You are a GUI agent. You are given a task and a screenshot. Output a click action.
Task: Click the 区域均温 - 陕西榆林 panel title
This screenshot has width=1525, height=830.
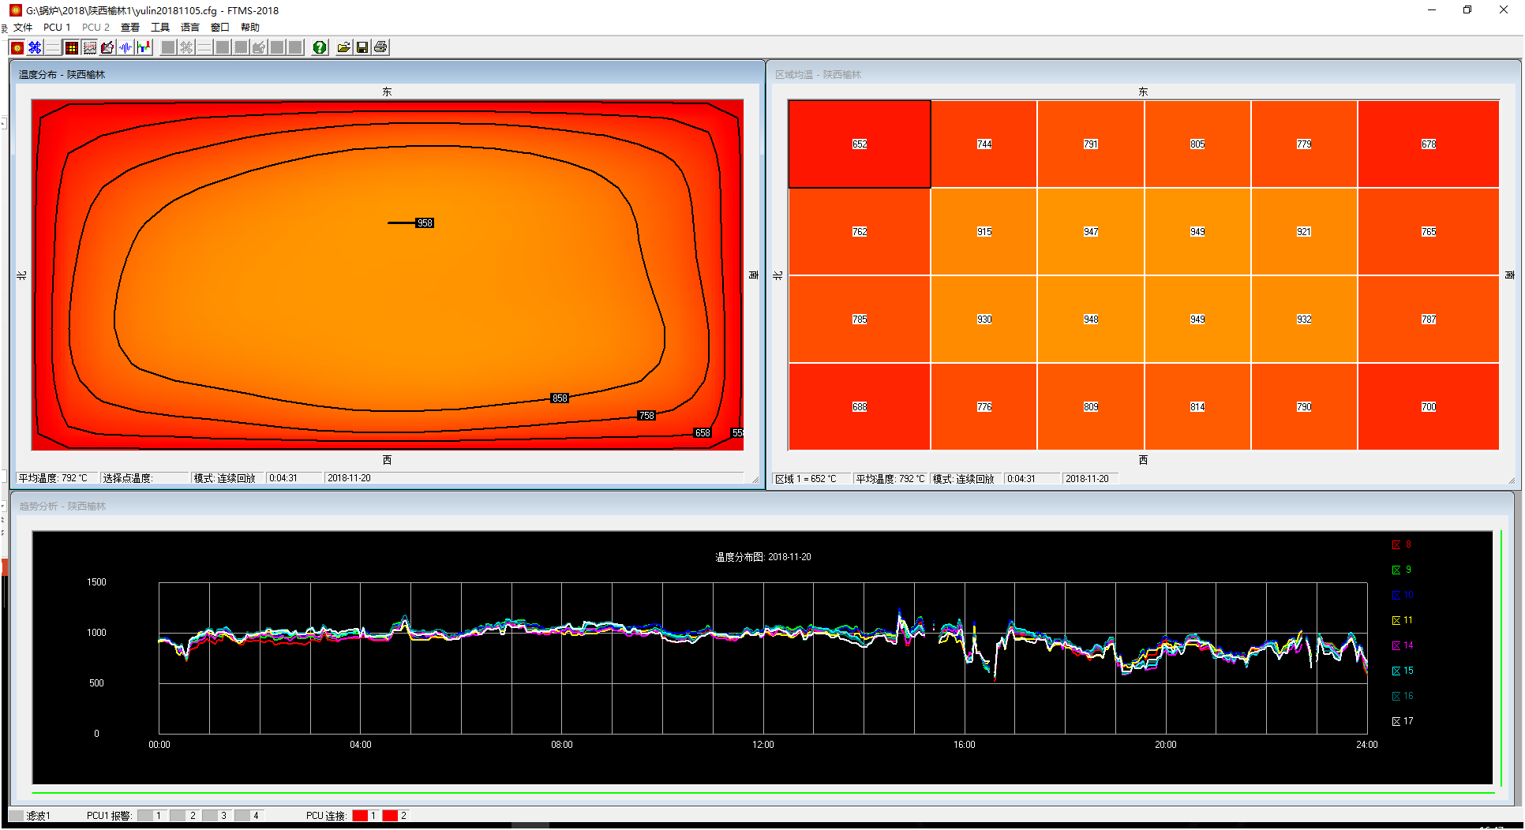(818, 74)
